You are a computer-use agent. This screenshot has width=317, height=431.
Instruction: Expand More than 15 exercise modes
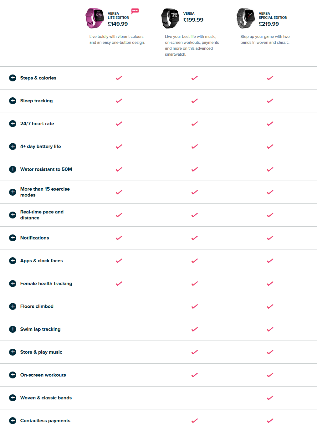13,192
